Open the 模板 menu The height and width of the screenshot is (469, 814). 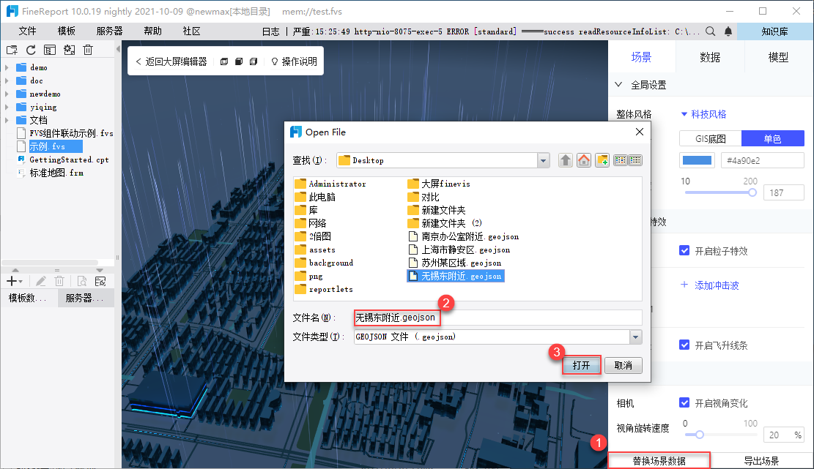pyautogui.click(x=67, y=31)
